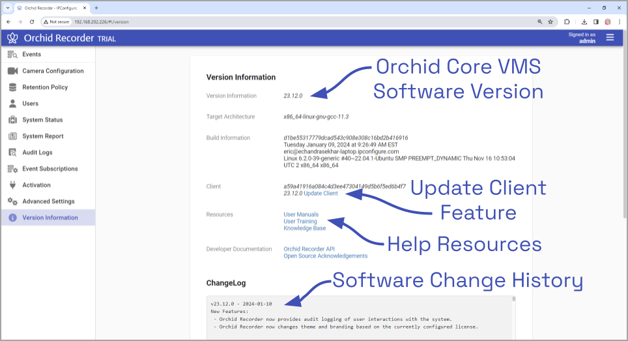628x341 pixels.
Task: Open Users via the person icon
Action: (12, 104)
